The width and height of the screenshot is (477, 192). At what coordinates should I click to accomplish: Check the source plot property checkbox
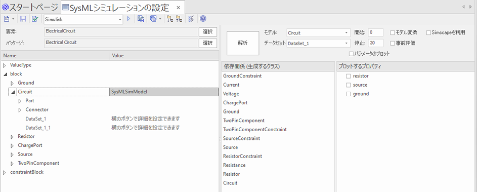click(x=349, y=85)
